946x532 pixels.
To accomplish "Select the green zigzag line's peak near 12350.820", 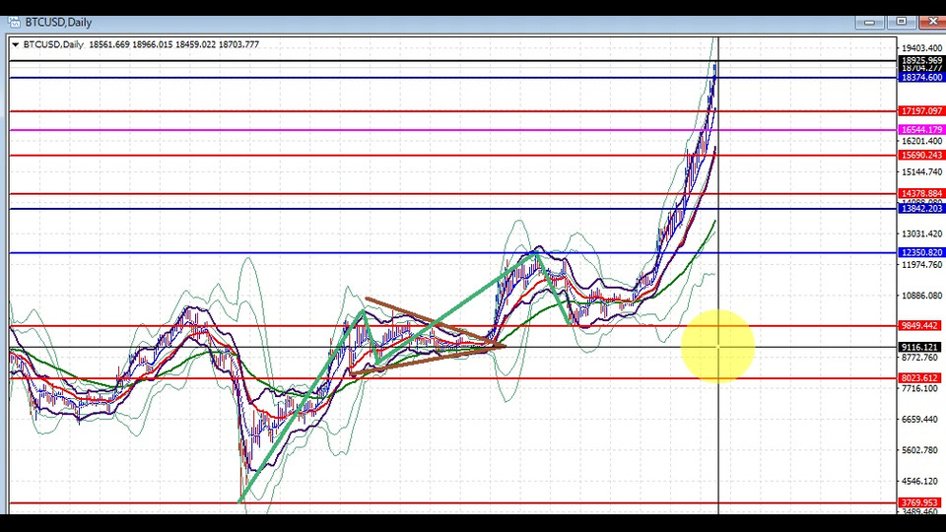I will pyautogui.click(x=534, y=255).
